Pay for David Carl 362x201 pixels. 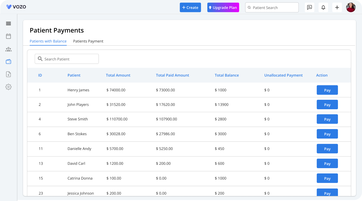(327, 163)
